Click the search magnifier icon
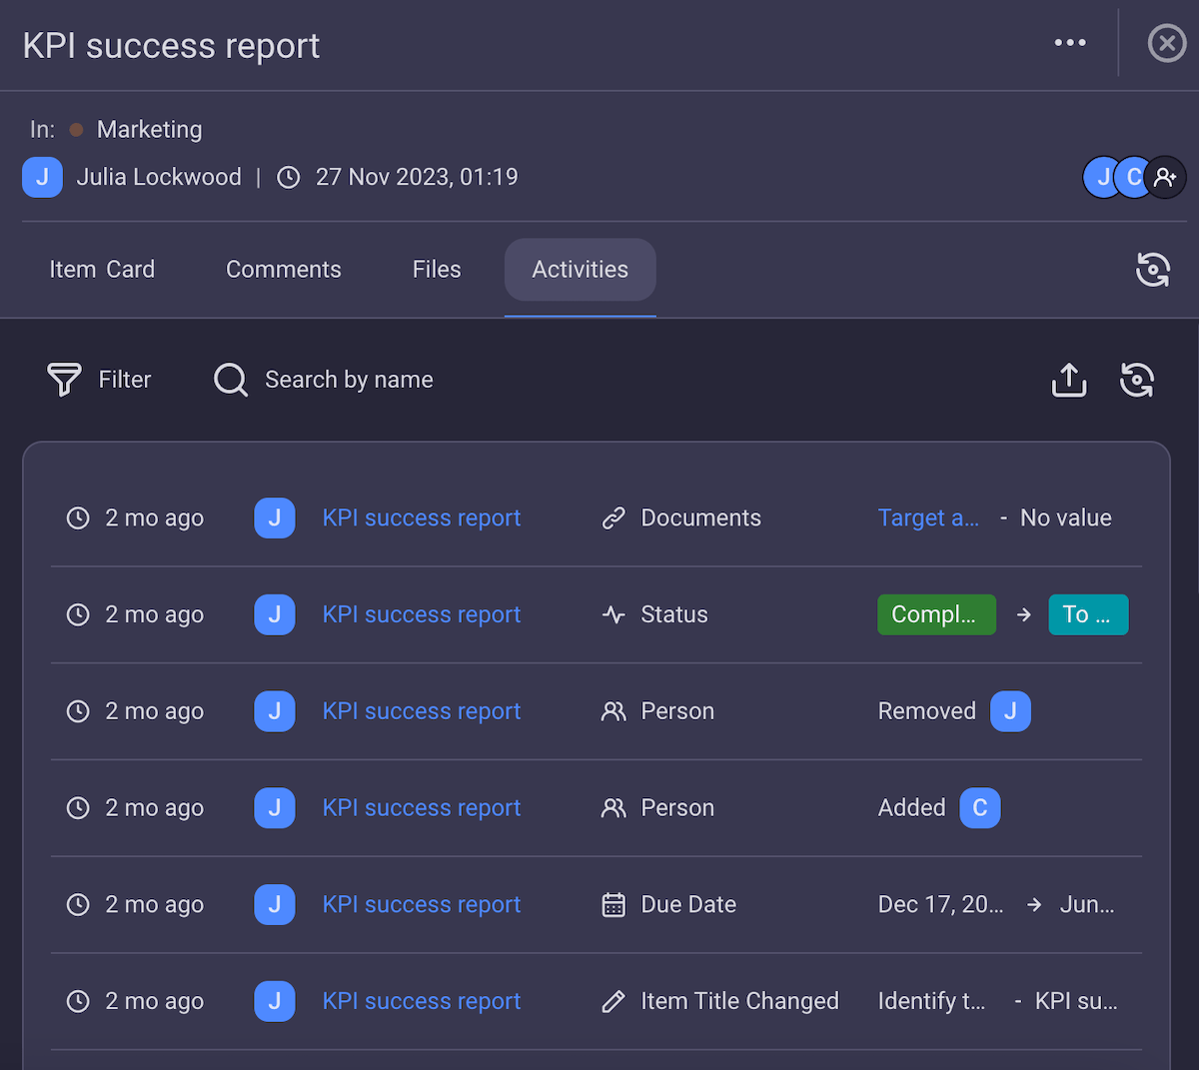This screenshot has height=1070, width=1199. pos(230,380)
